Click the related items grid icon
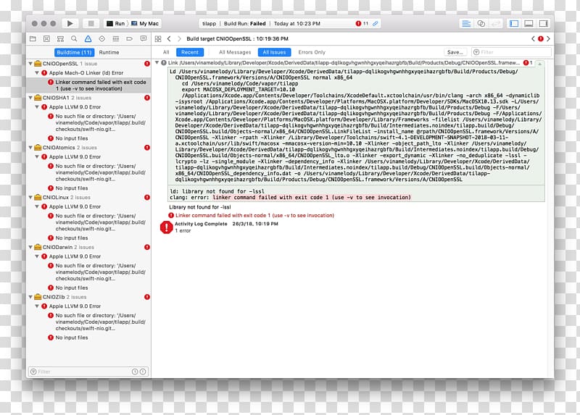Viewport: 580px width, 415px height. [x=158, y=38]
